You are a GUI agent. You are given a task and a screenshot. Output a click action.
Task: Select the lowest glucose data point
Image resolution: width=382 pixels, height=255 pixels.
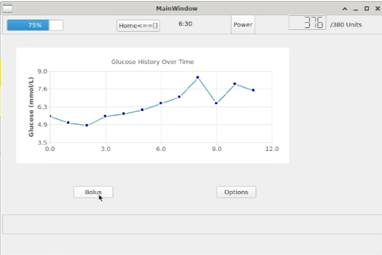tap(86, 126)
